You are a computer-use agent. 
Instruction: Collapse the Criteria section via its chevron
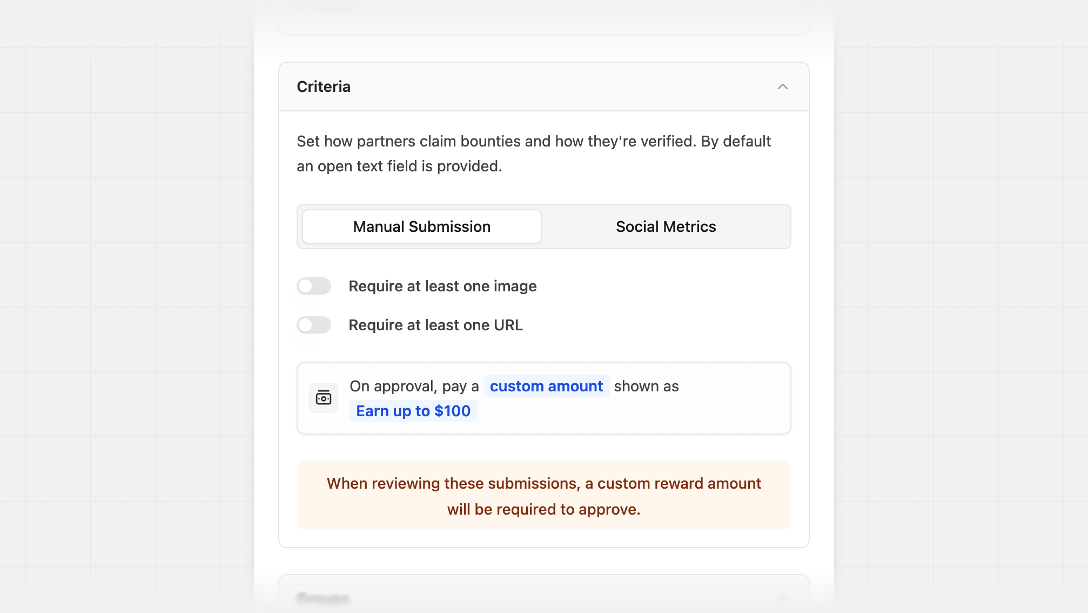(x=783, y=86)
